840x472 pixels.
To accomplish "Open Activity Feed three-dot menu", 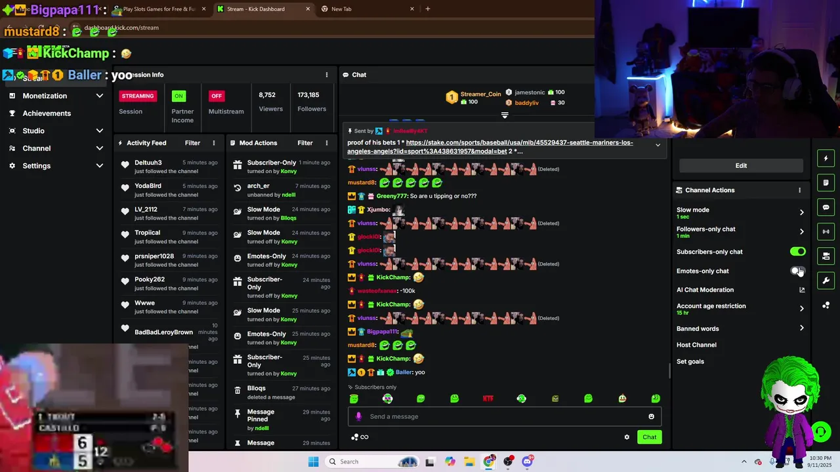I will tap(214, 143).
